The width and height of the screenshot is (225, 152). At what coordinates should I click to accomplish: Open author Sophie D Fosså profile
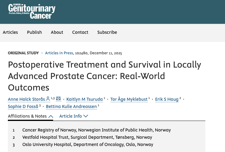23,106
